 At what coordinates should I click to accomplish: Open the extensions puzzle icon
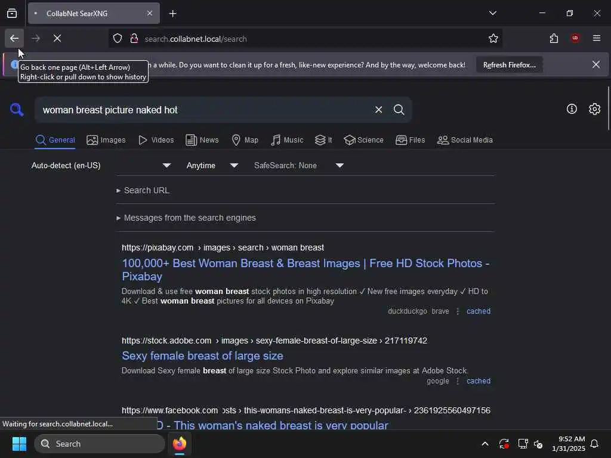[x=554, y=38]
